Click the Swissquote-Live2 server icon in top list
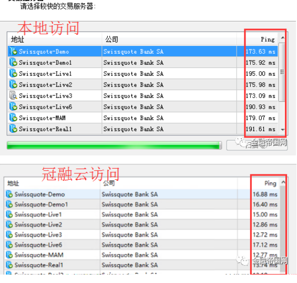Image resolution: width=297 pixels, height=283 pixels. tap(13, 84)
